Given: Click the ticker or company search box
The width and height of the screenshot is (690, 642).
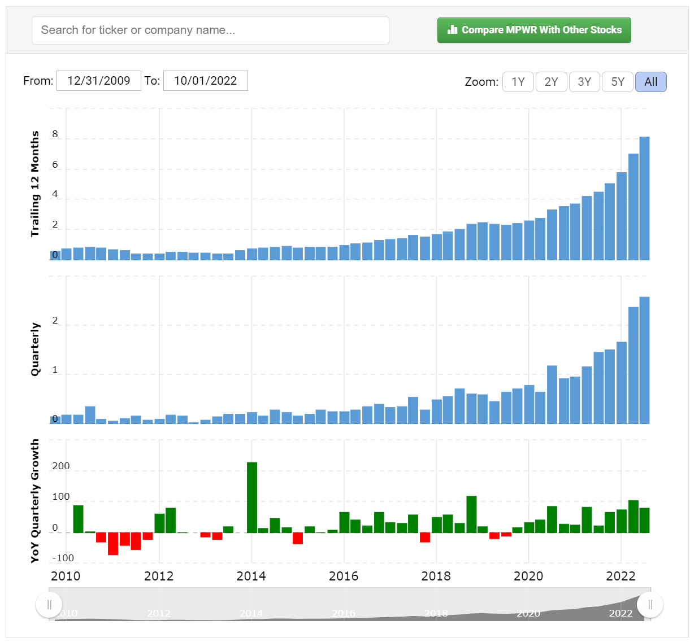Looking at the screenshot, I should (210, 30).
